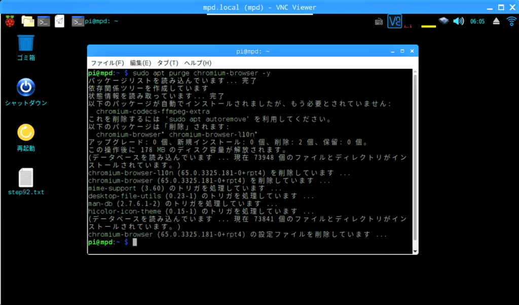Click the VNC server tray icon
519x305 pixels.
pos(394,21)
